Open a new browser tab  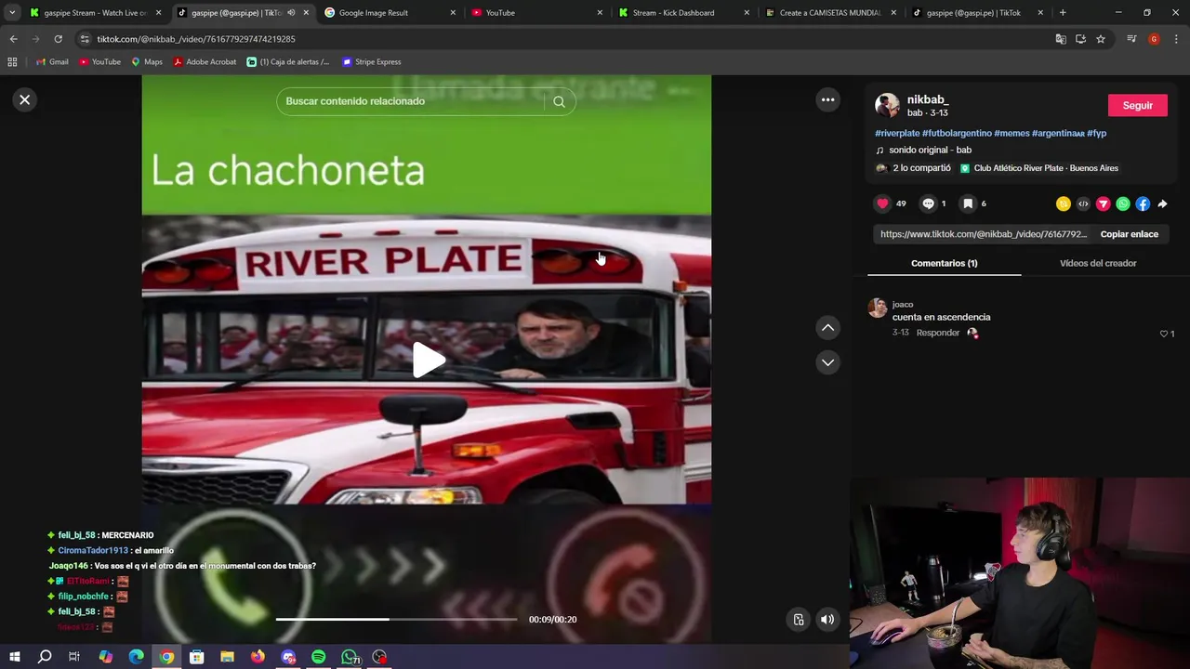click(x=1063, y=13)
